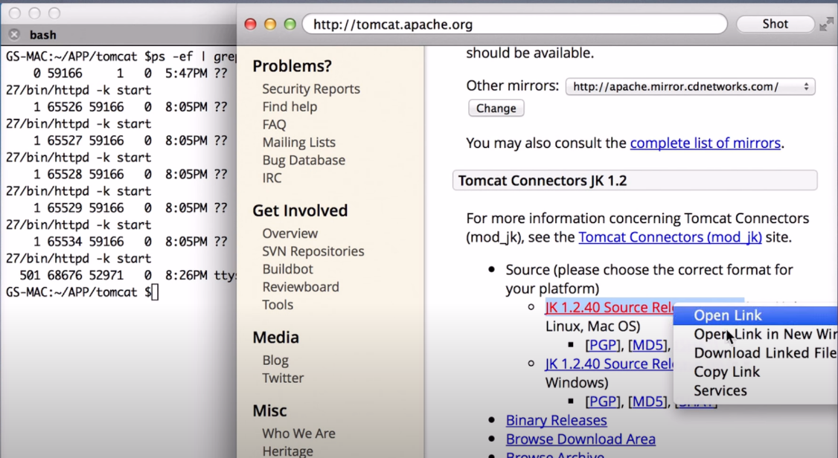Open the Heritage sidebar link
838x458 pixels.
point(287,451)
